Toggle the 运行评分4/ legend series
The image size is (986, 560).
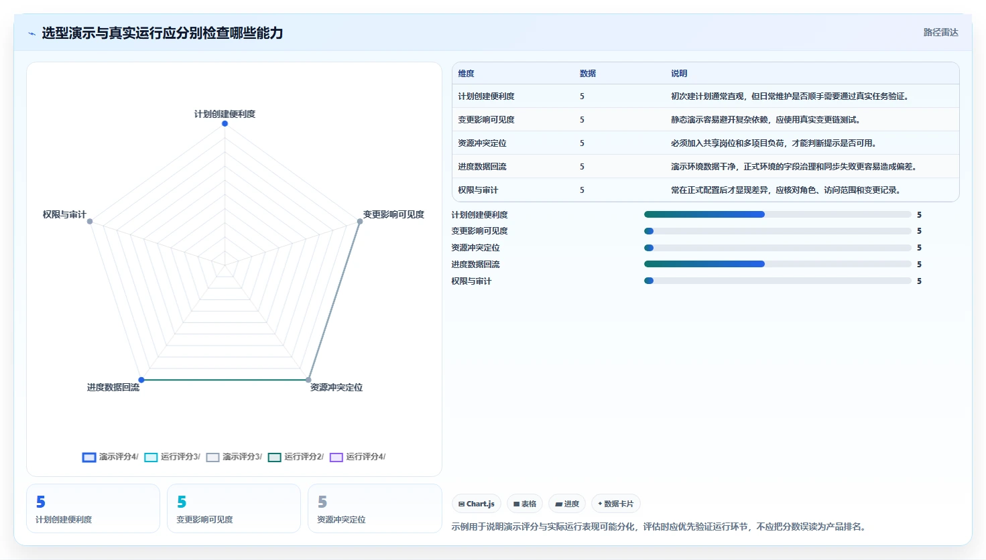point(357,457)
